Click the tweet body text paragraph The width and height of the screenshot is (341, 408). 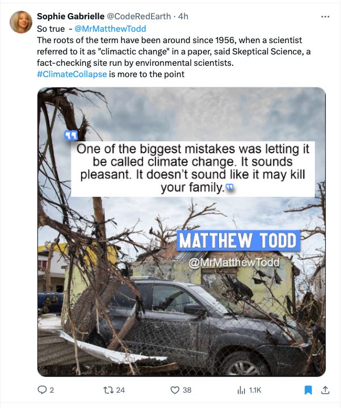[174, 52]
